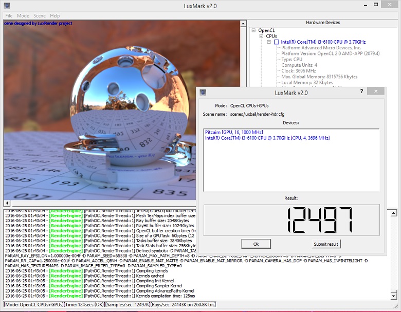Click log panel scroll up arrow

click(394, 213)
